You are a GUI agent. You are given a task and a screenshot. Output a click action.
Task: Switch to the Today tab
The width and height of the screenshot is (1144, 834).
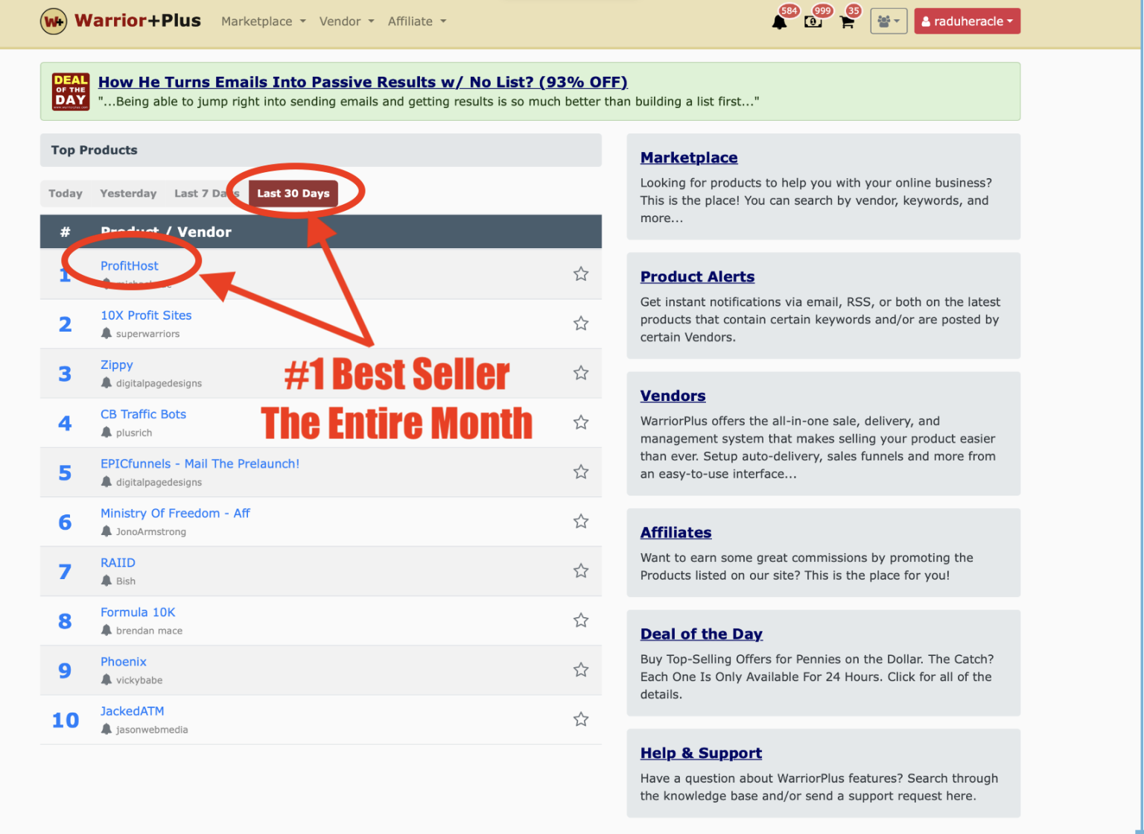(66, 194)
